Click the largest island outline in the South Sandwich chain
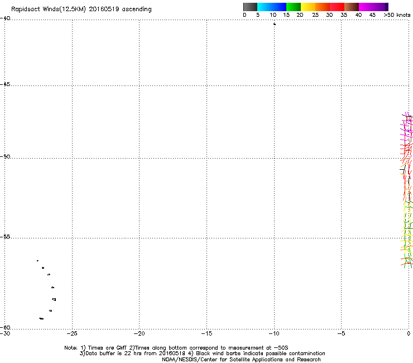413x363 pixels. (x=54, y=299)
